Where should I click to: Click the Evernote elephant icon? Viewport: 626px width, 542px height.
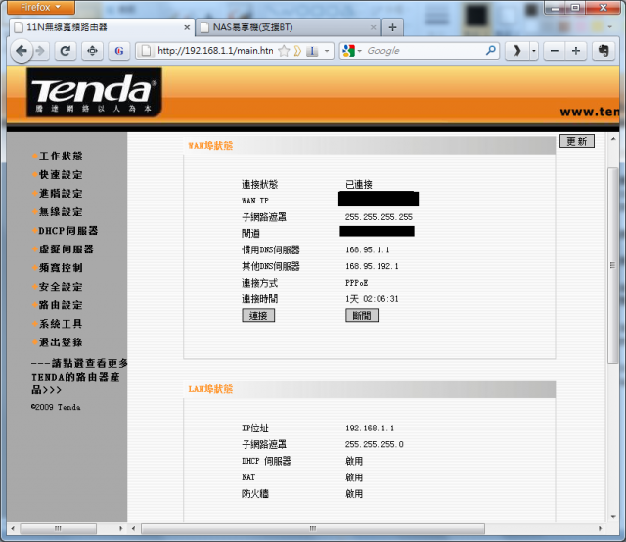(x=604, y=51)
